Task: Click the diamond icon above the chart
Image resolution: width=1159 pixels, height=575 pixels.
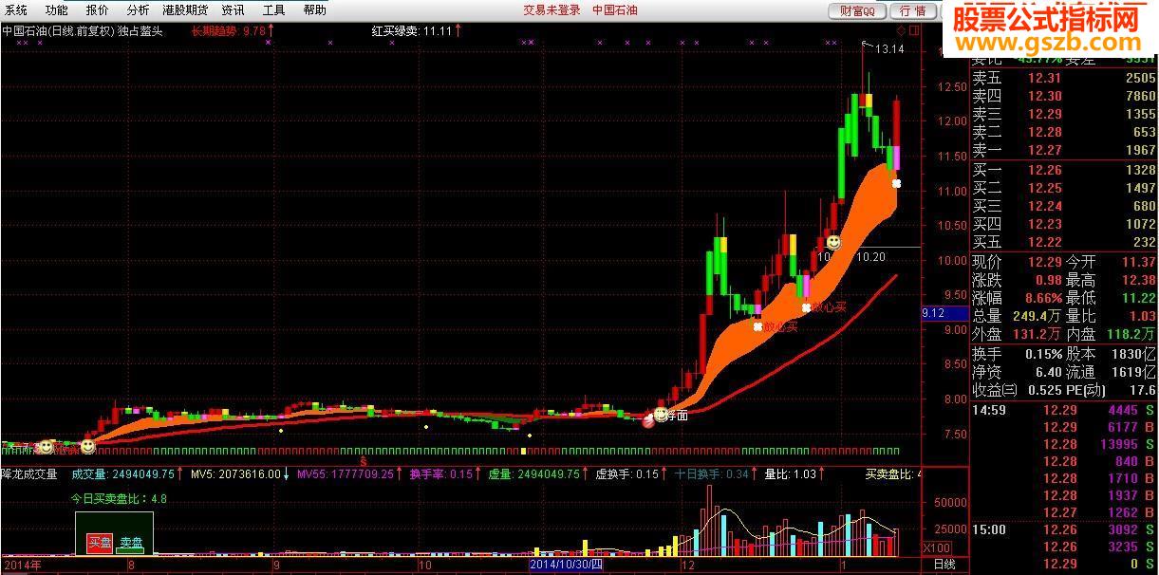Action: tap(900, 30)
